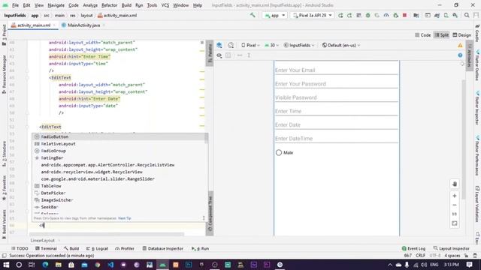Open the Pixel device preview dropdown
The image size is (481, 270).
coord(250,45)
